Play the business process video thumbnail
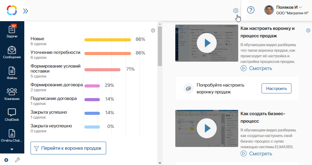The image size is (312, 165). [207, 128]
